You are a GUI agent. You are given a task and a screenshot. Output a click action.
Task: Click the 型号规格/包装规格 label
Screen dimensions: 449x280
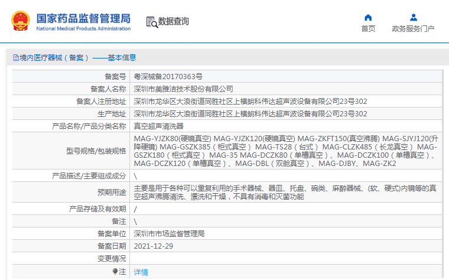pos(96,151)
